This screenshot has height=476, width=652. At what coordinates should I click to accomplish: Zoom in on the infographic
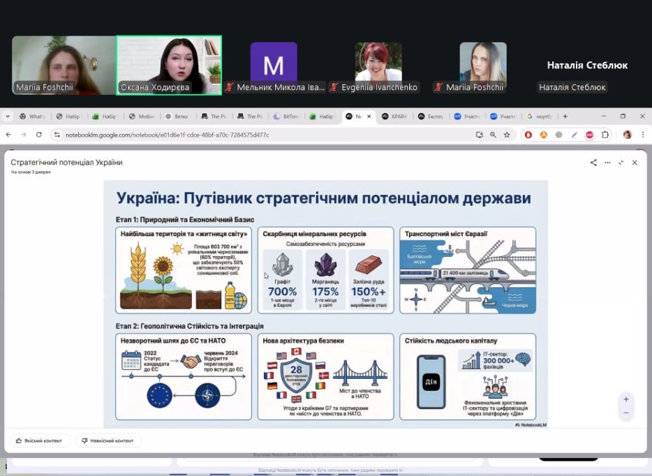pos(626,399)
